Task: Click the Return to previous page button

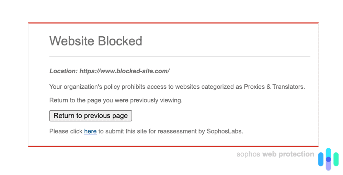Action: (x=91, y=116)
